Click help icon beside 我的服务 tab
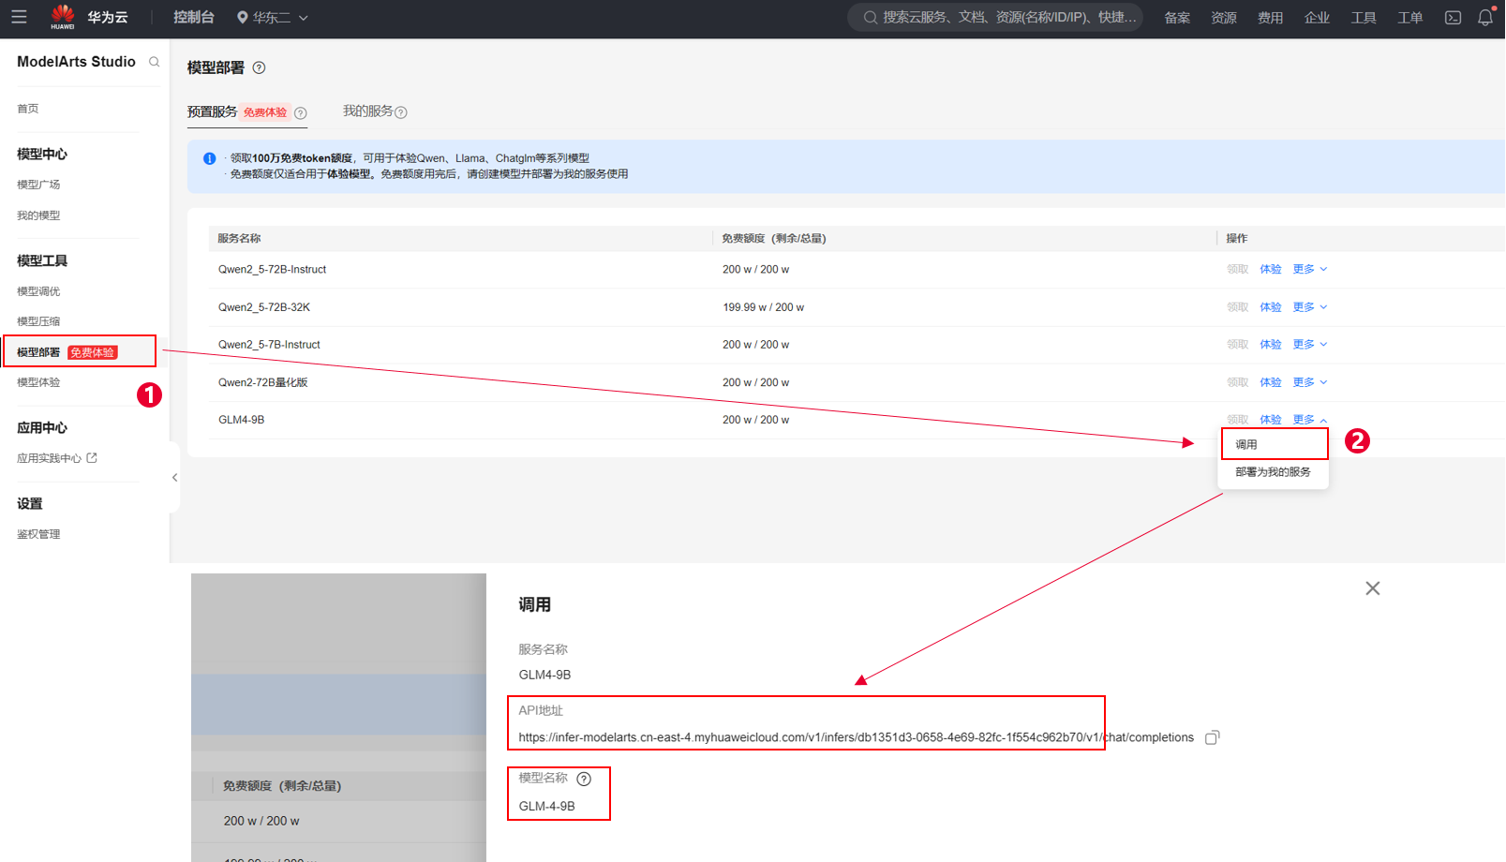 tap(401, 112)
